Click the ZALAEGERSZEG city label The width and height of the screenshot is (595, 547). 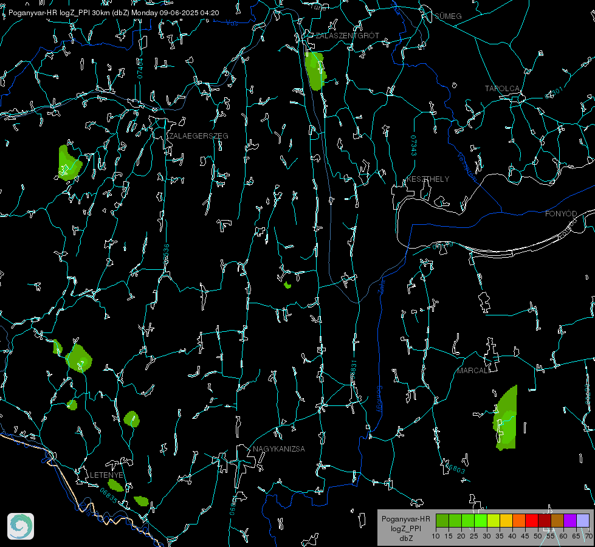point(199,136)
